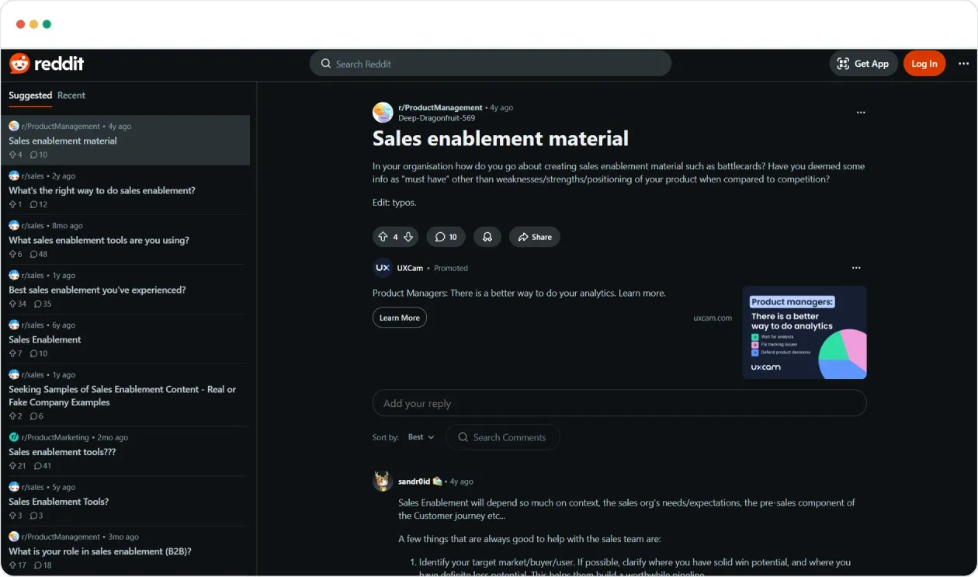Click Learn More on the UXCam ad
Image resolution: width=978 pixels, height=577 pixels.
pos(399,317)
